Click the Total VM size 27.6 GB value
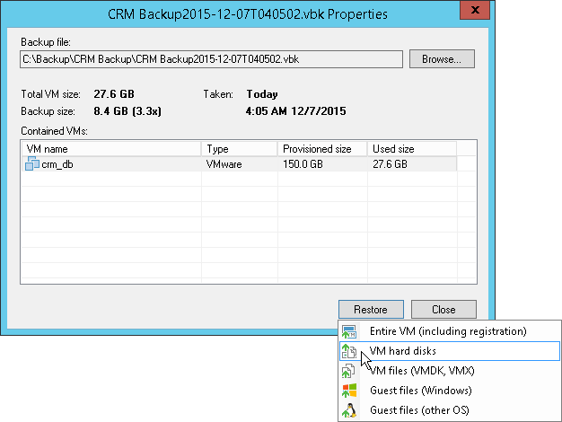 point(114,94)
